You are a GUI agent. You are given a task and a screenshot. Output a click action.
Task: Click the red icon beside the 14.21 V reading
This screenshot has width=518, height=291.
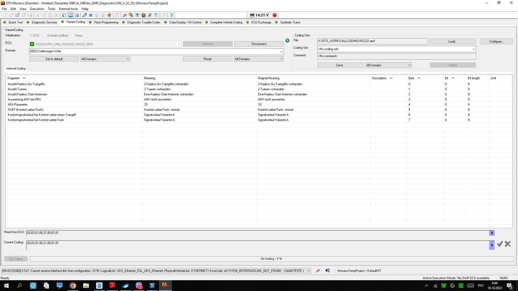[x=275, y=15]
